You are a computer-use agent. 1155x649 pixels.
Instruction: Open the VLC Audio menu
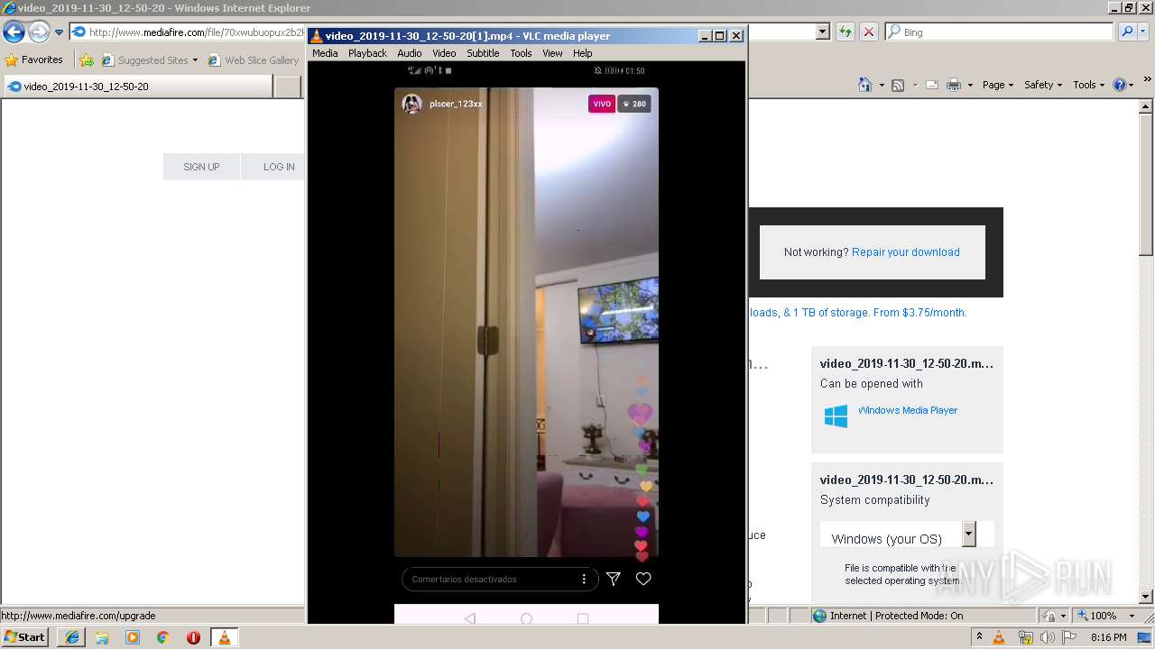(410, 53)
